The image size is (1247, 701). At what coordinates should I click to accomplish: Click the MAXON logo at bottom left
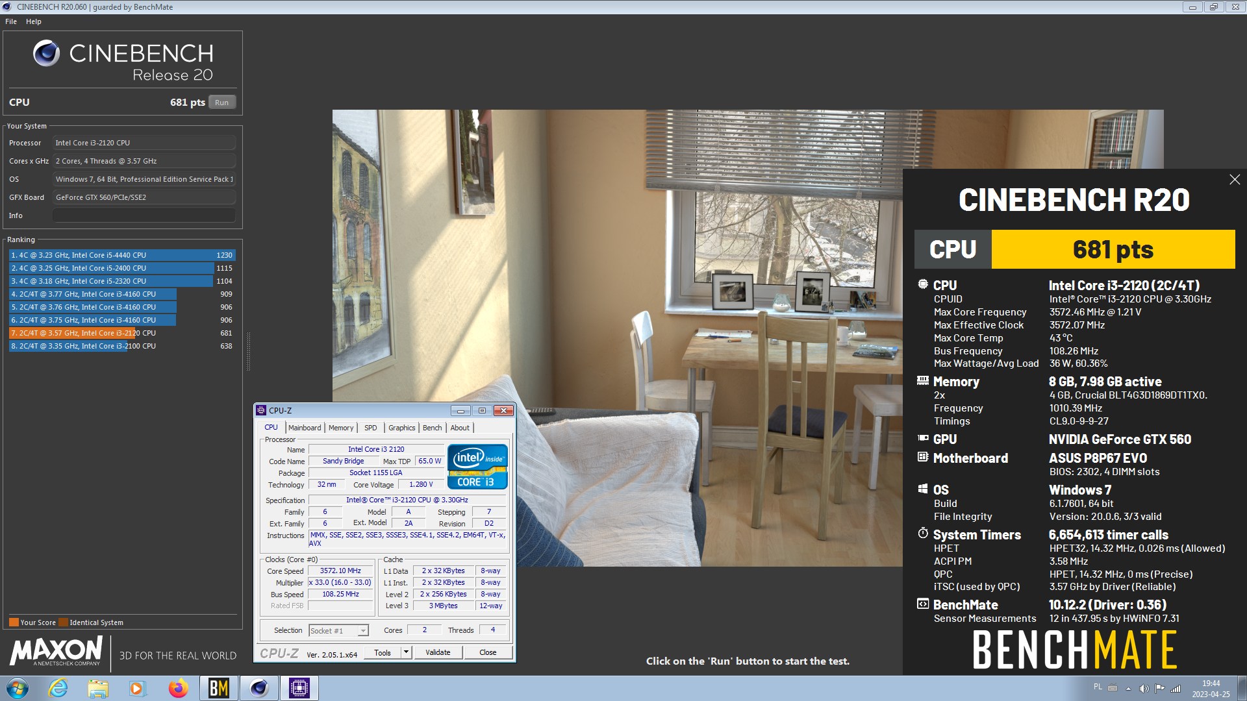[x=57, y=651]
